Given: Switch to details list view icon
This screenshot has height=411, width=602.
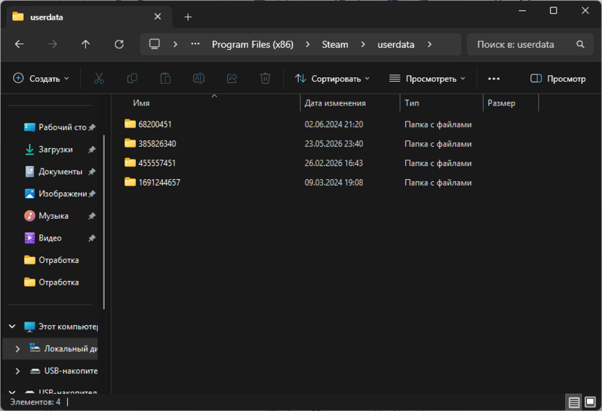Looking at the screenshot, I should coord(574,402).
